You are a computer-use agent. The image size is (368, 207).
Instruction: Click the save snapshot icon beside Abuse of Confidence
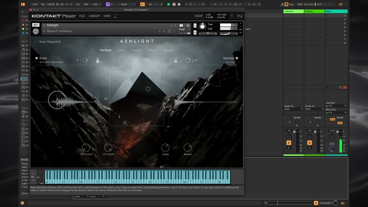point(169,31)
